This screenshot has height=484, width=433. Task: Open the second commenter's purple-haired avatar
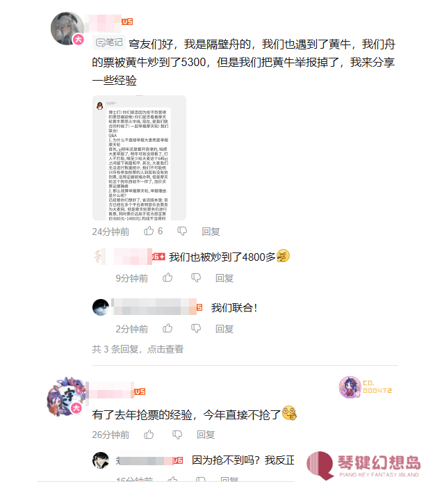(x=66, y=396)
